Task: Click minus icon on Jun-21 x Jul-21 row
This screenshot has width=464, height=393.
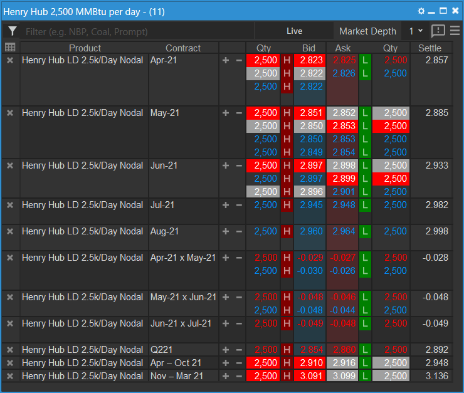Action: [239, 323]
